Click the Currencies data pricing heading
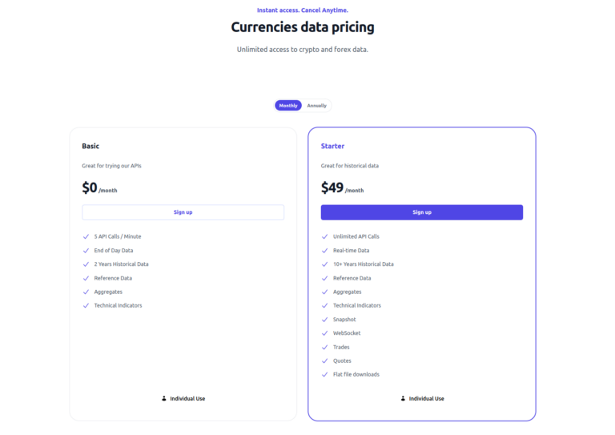 tap(303, 27)
